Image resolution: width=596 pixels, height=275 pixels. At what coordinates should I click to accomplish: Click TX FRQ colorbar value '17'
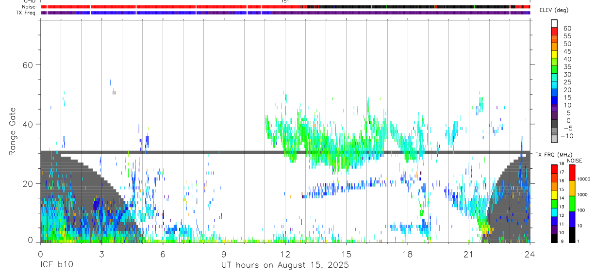pos(562,172)
